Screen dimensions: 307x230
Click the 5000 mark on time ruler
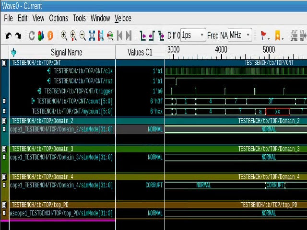coord(269,50)
